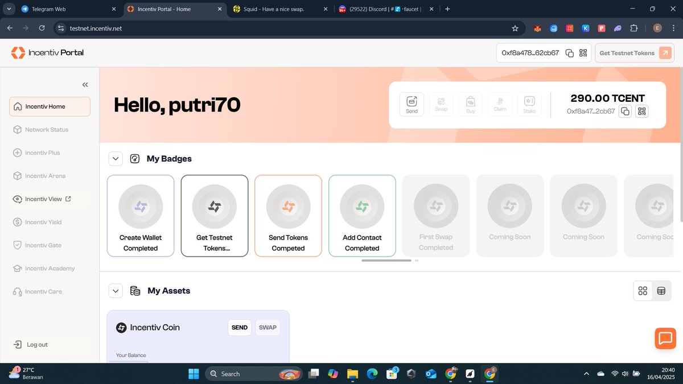Click the Buy action icon

471,104
